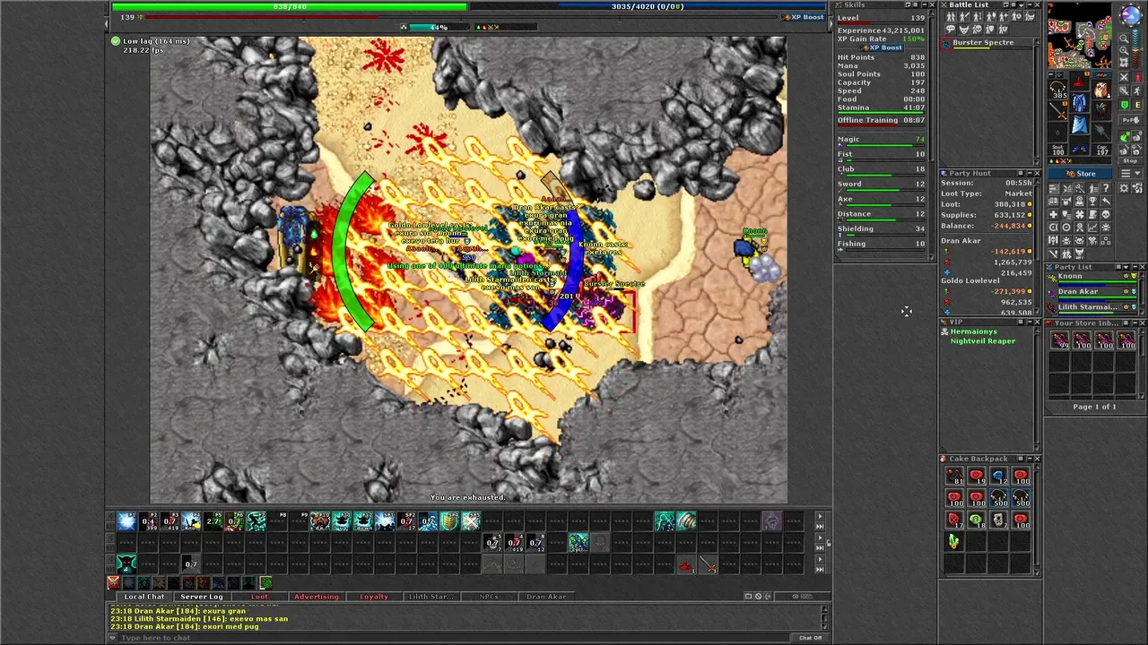1148x645 pixels.
Task: Switch to the Server Log tab
Action: [x=202, y=597]
